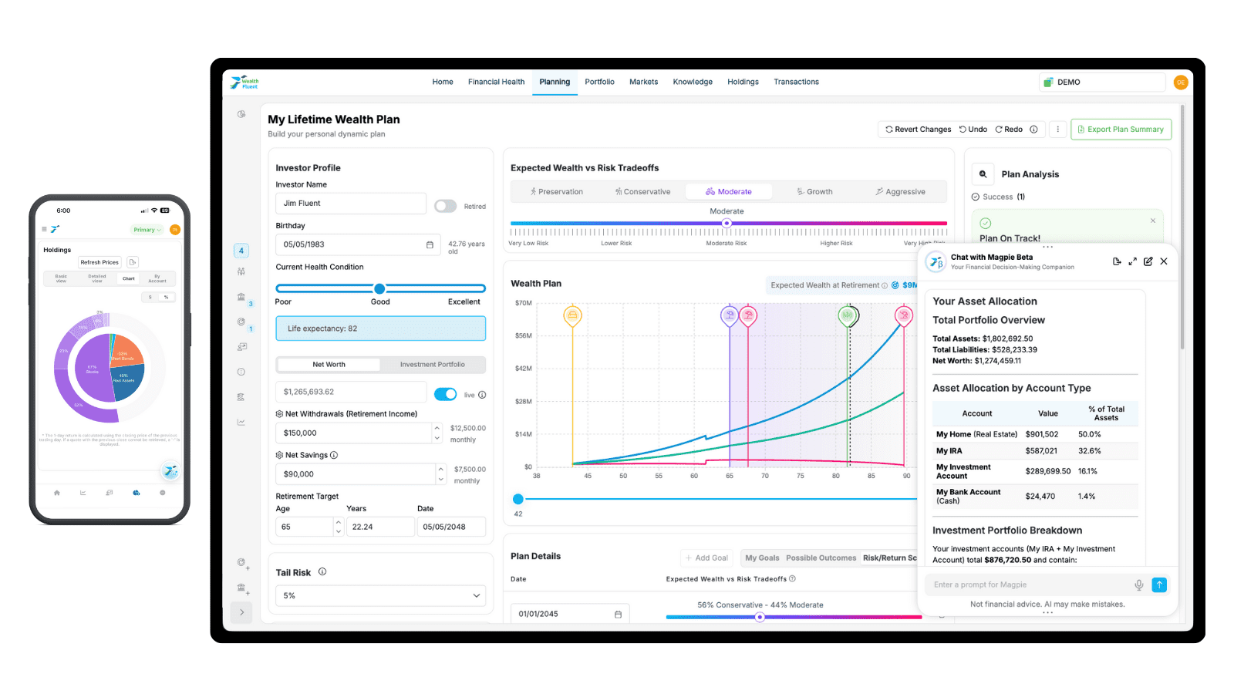Send the Magpie prompt with arrow button
1234x694 pixels.
[1159, 585]
